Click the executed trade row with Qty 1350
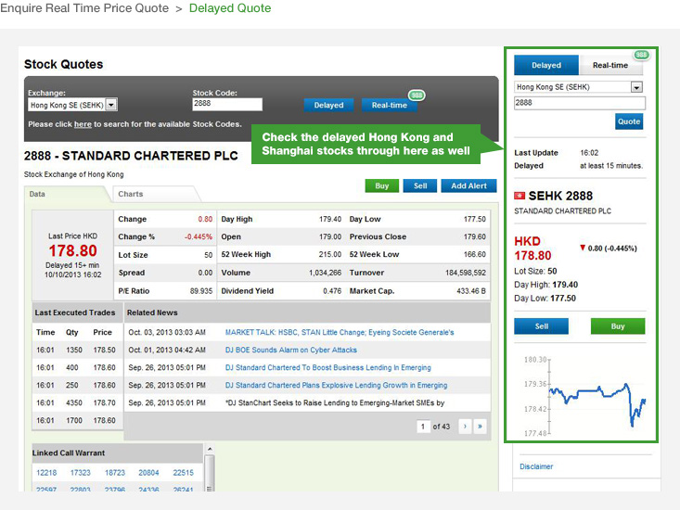 point(77,351)
